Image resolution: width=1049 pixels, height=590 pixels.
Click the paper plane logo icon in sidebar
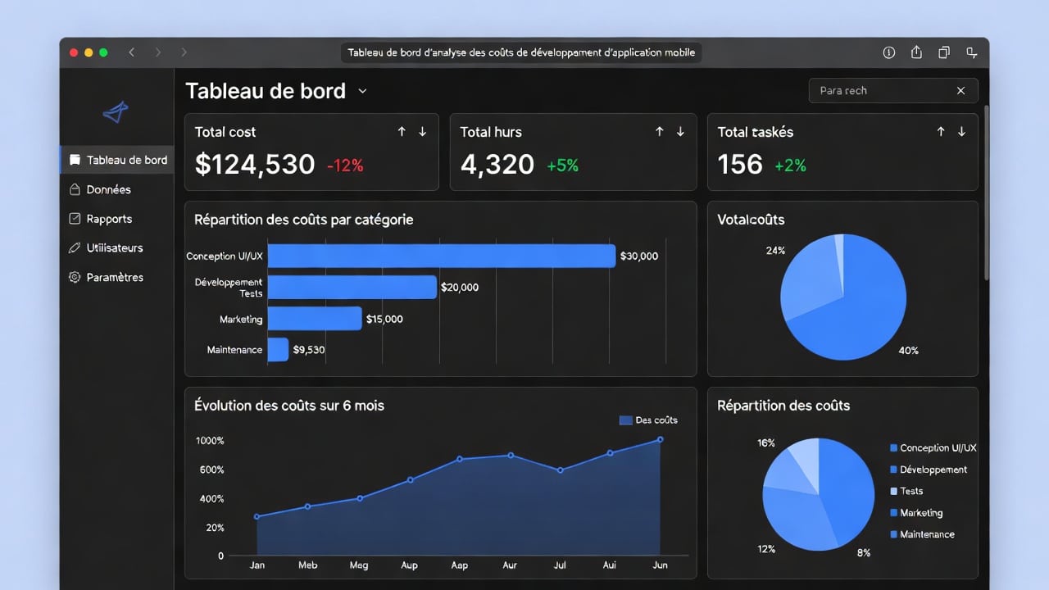click(116, 112)
